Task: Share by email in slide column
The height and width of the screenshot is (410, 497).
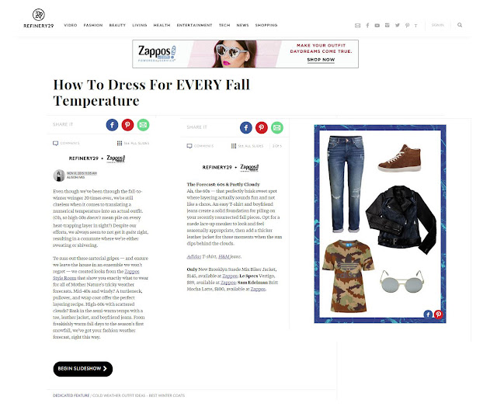Action: pyautogui.click(x=277, y=127)
